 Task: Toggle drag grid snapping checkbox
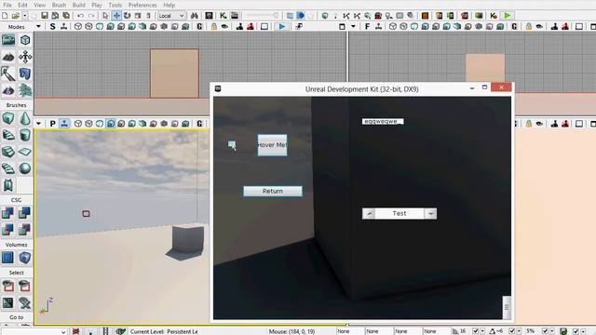tap(476, 331)
